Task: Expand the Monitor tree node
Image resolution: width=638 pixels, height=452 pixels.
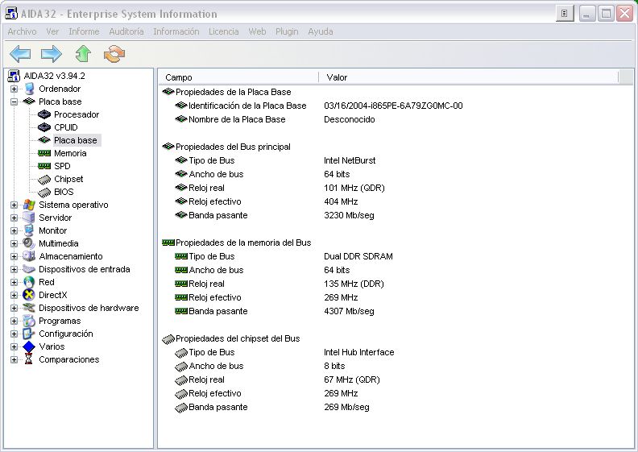Action: pos(14,230)
